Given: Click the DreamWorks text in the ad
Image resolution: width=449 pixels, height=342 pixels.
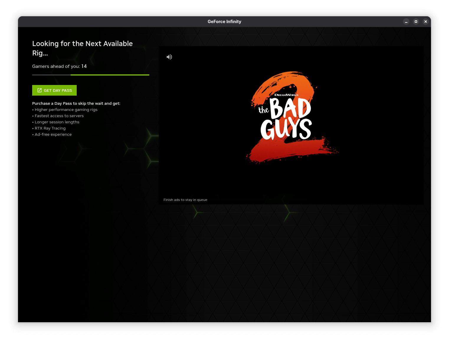Looking at the screenshot, I should [286, 95].
